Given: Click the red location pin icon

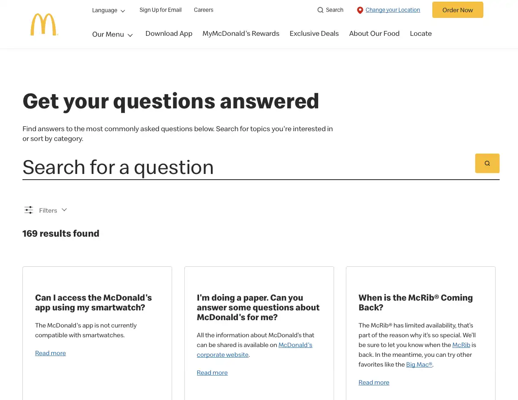Looking at the screenshot, I should tap(360, 10).
